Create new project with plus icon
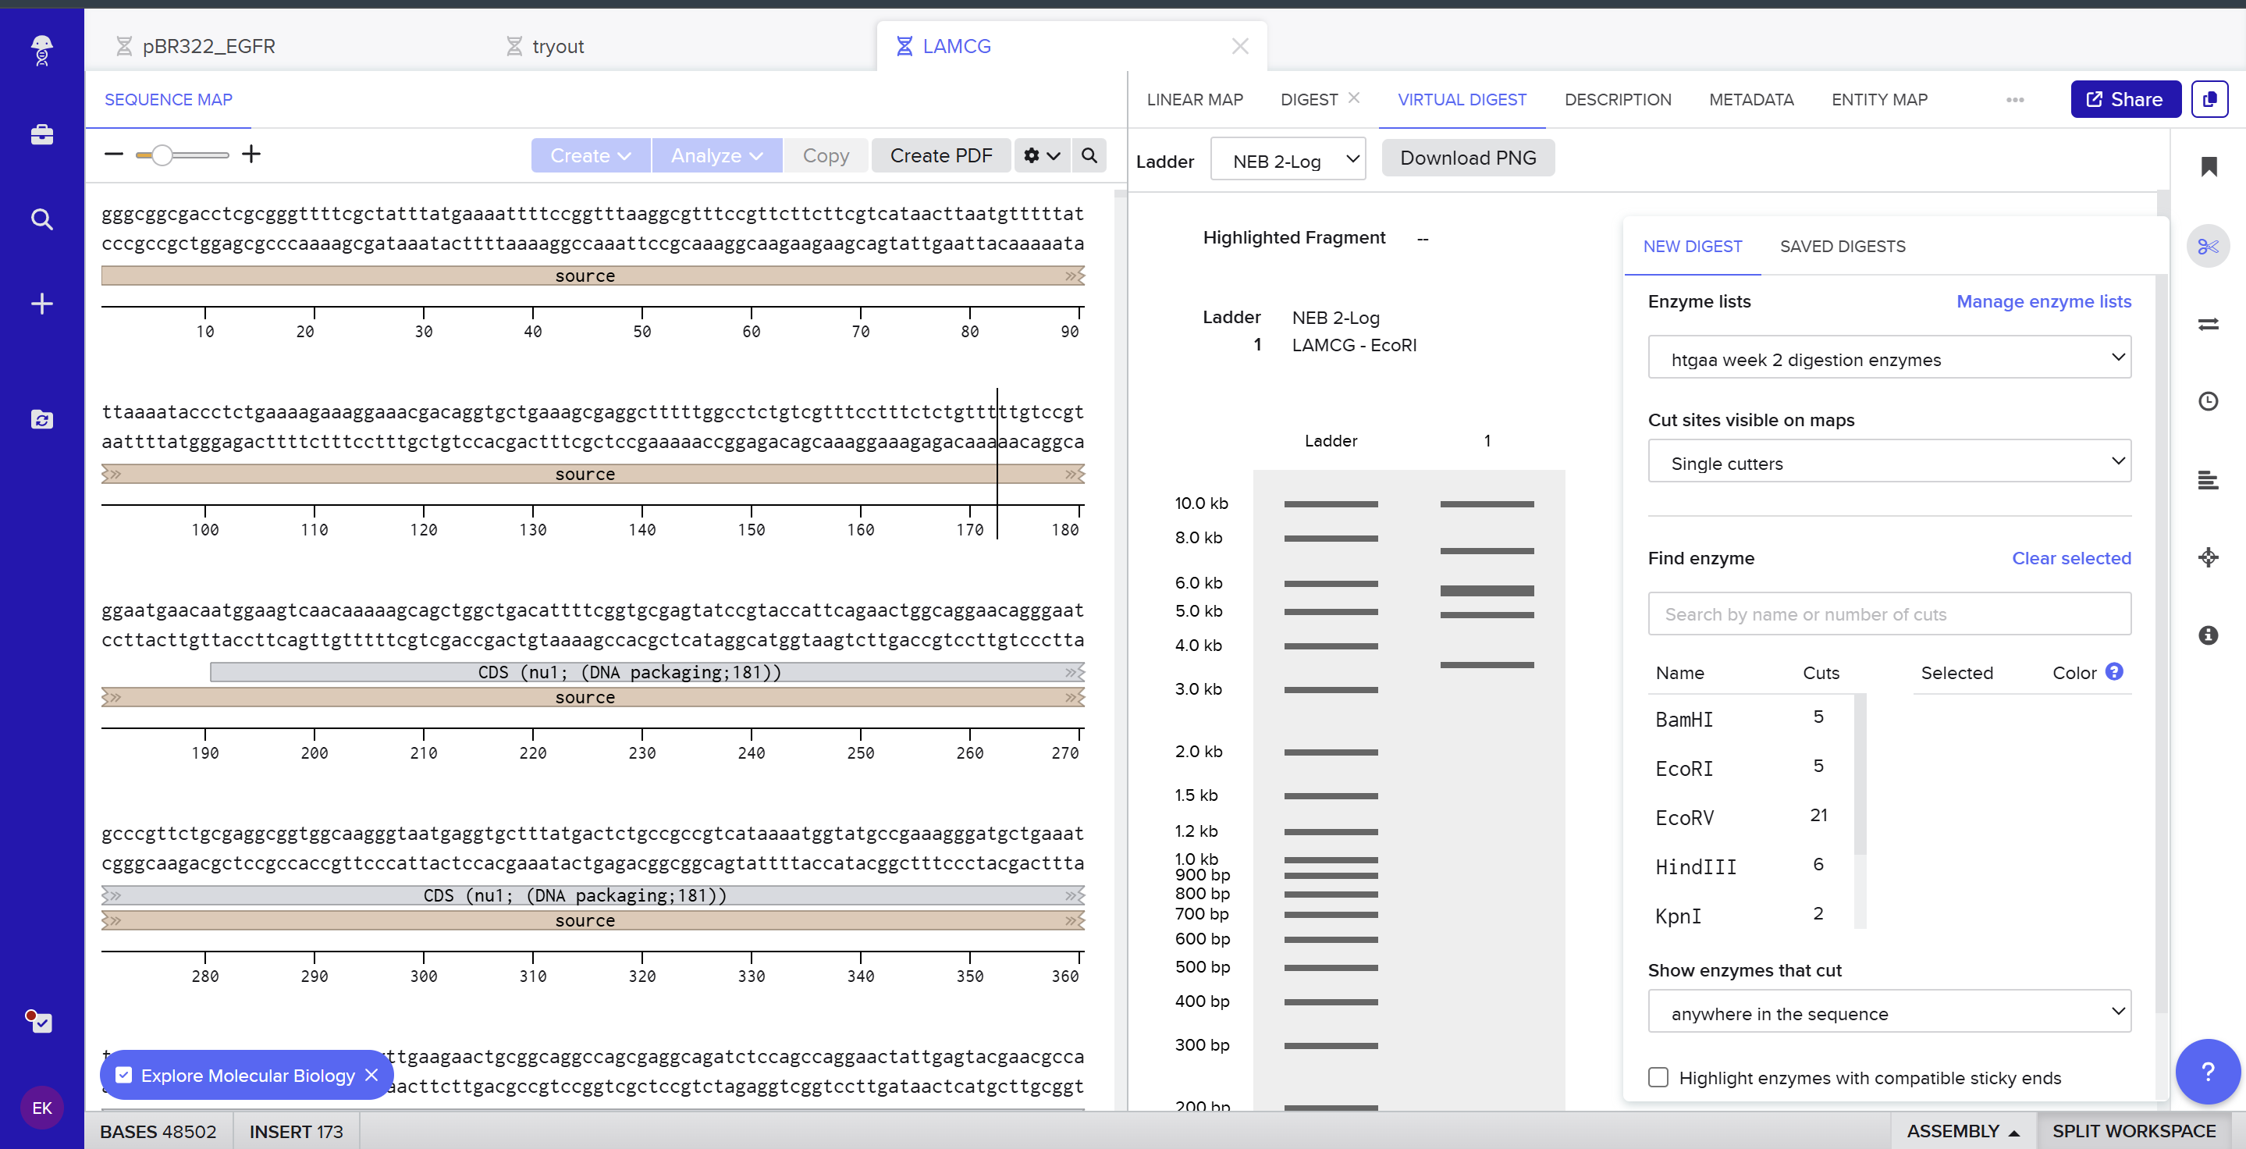The height and width of the screenshot is (1149, 2246). (41, 304)
